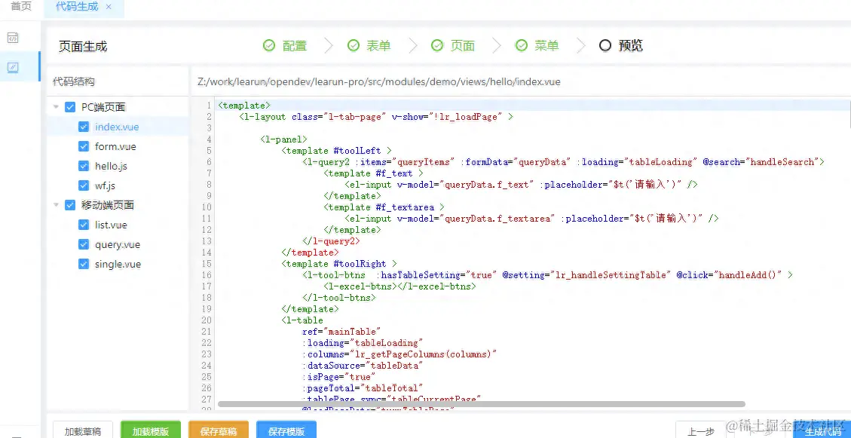
Task: Click the 页面生成 title
Action: pos(83,46)
